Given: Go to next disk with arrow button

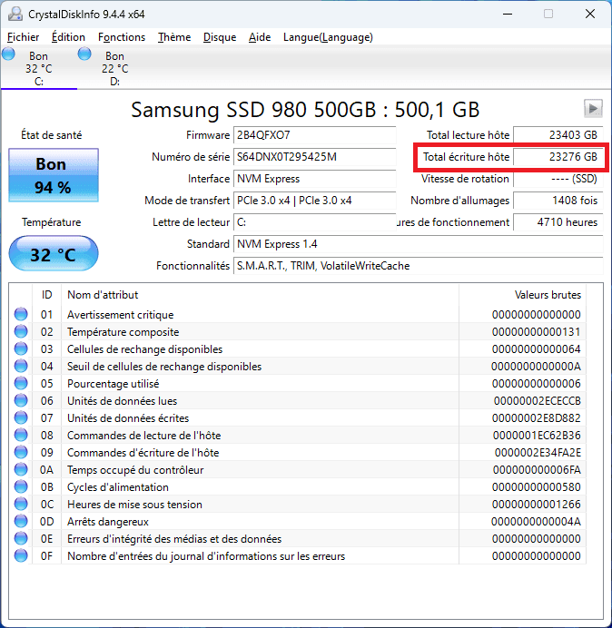Looking at the screenshot, I should 593,108.
